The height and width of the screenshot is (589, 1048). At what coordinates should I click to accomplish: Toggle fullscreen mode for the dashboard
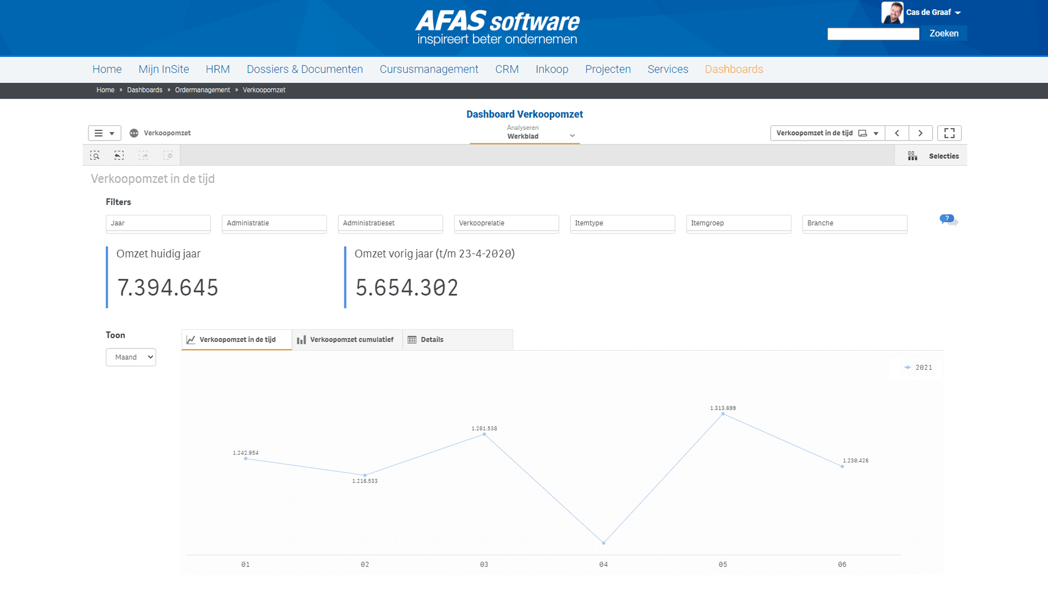click(x=949, y=133)
